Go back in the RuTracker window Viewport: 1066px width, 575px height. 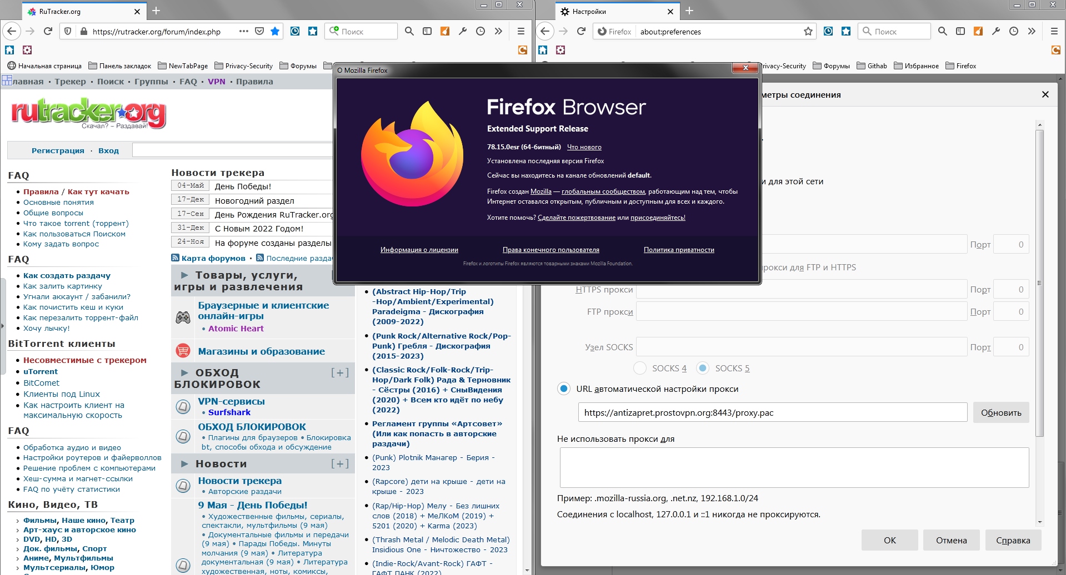(x=12, y=32)
